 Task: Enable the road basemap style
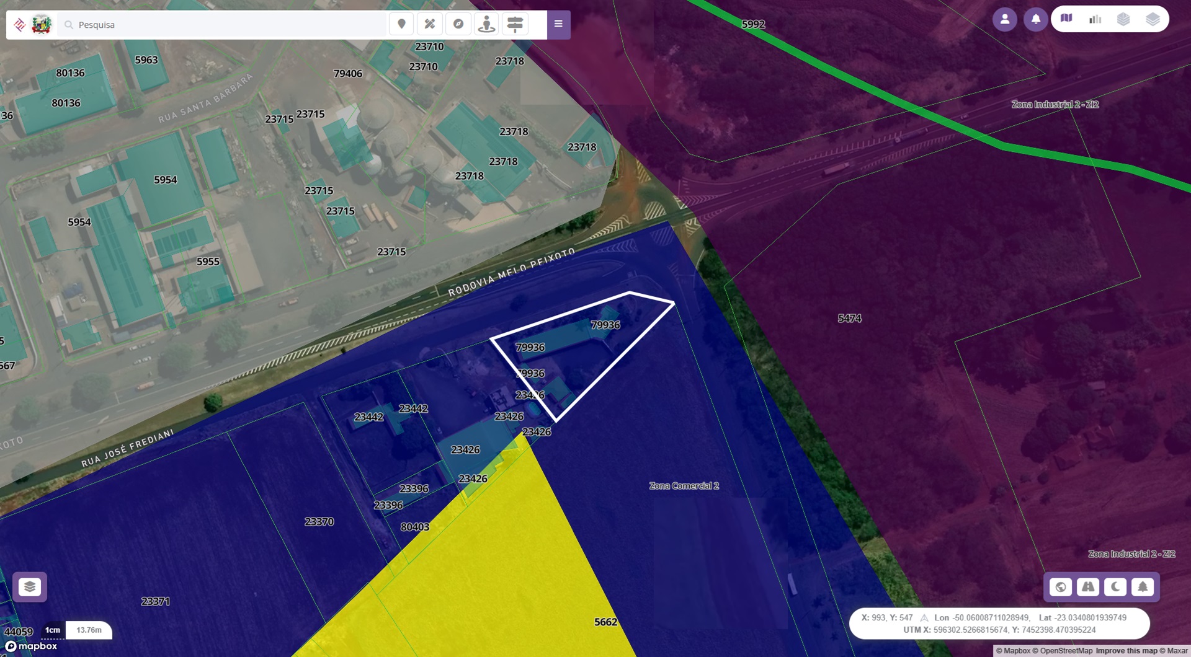click(x=1088, y=586)
